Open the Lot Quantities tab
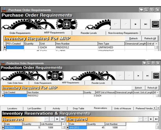161x130 pixels. coord(34,108)
